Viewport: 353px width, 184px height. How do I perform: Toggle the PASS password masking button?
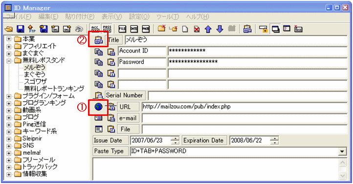tap(107, 29)
